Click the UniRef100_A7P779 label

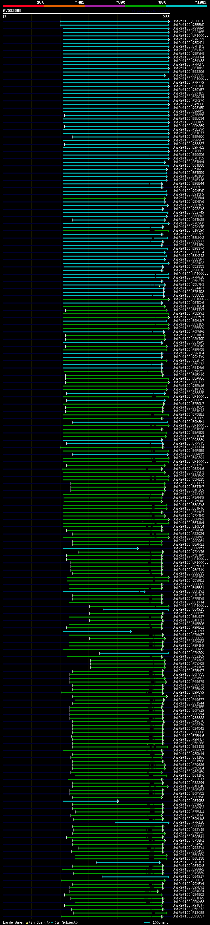(188, 83)
